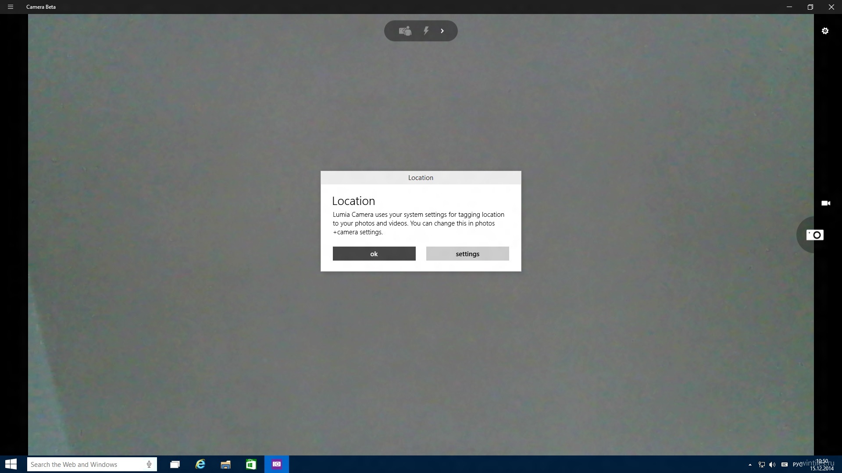This screenshot has height=473, width=842.
Task: Expand camera options with the chevron arrow
Action: (x=442, y=31)
